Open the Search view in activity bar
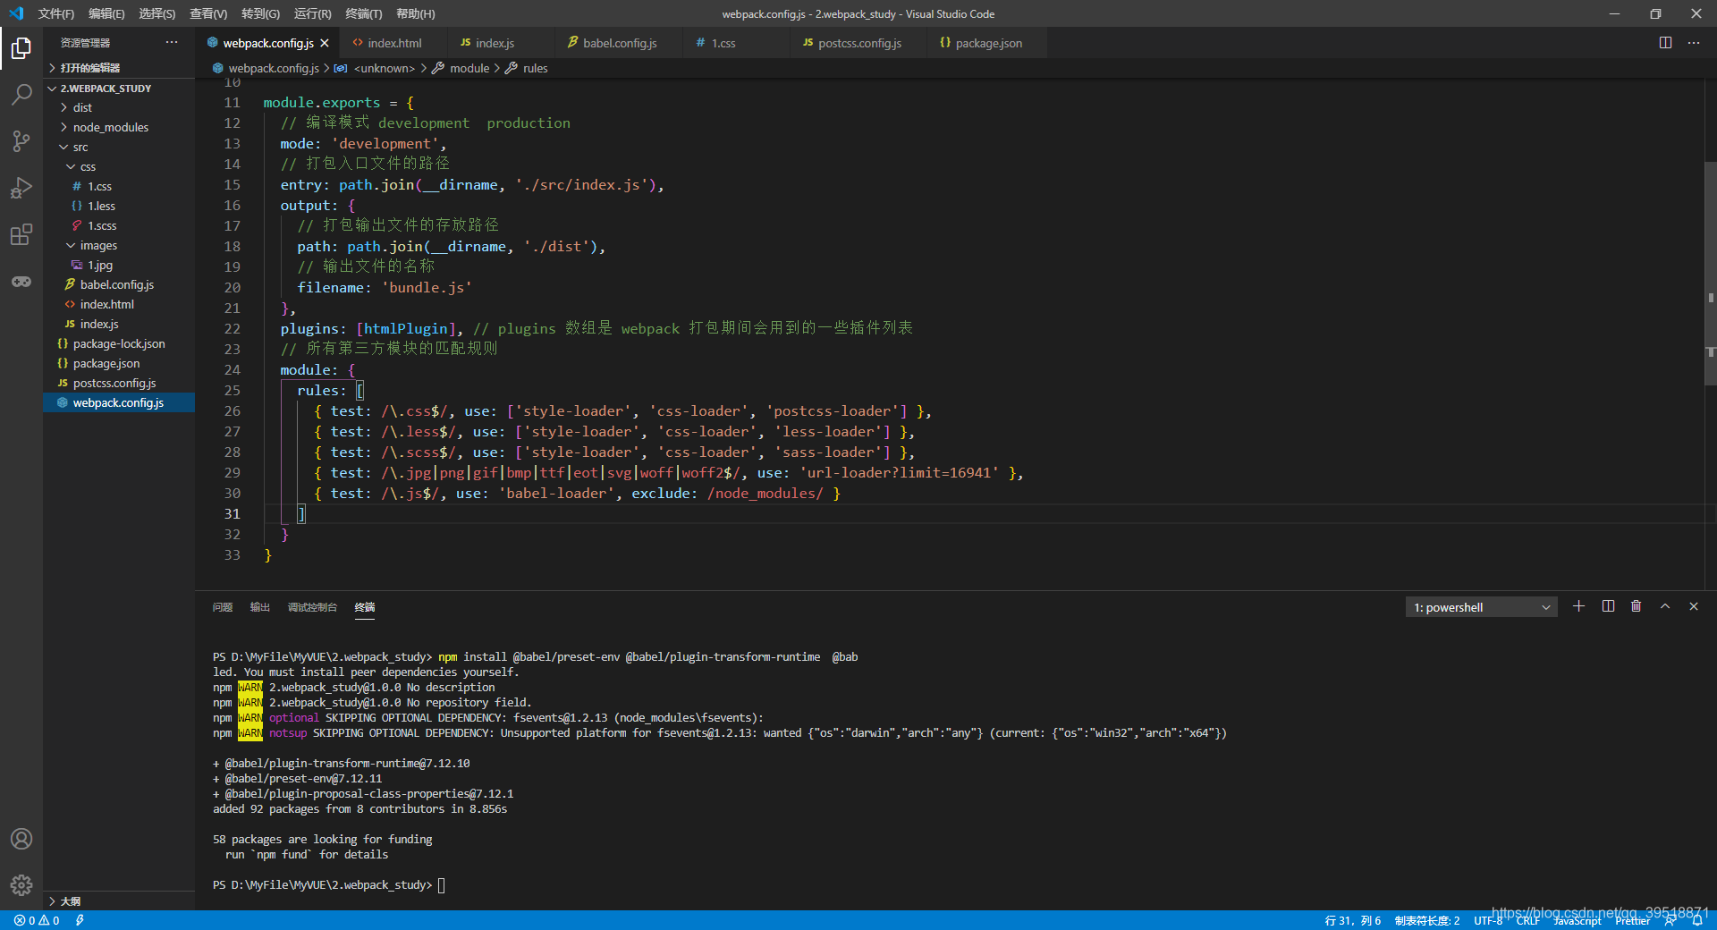The image size is (1717, 930). [21, 94]
